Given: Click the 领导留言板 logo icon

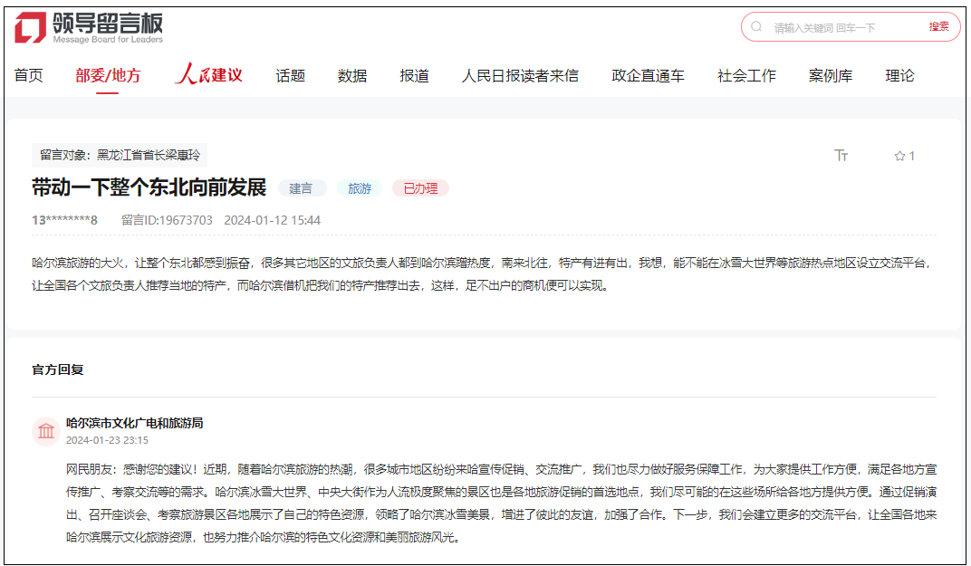Looking at the screenshot, I should pyautogui.click(x=30, y=27).
